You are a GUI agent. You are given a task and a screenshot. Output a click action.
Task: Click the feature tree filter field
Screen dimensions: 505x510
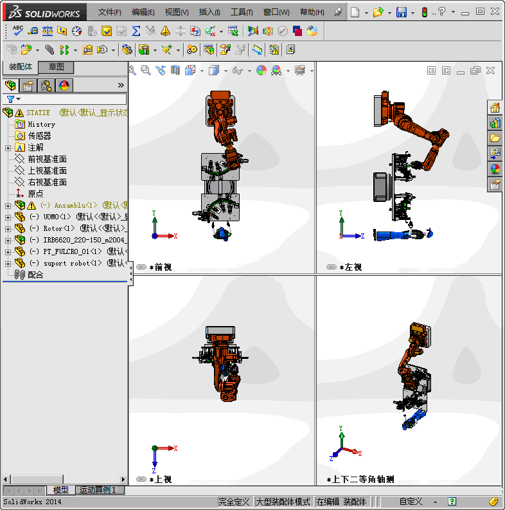click(65, 99)
